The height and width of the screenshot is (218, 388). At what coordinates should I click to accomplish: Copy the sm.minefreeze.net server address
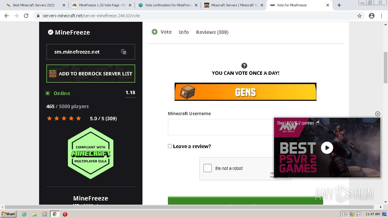point(124,52)
